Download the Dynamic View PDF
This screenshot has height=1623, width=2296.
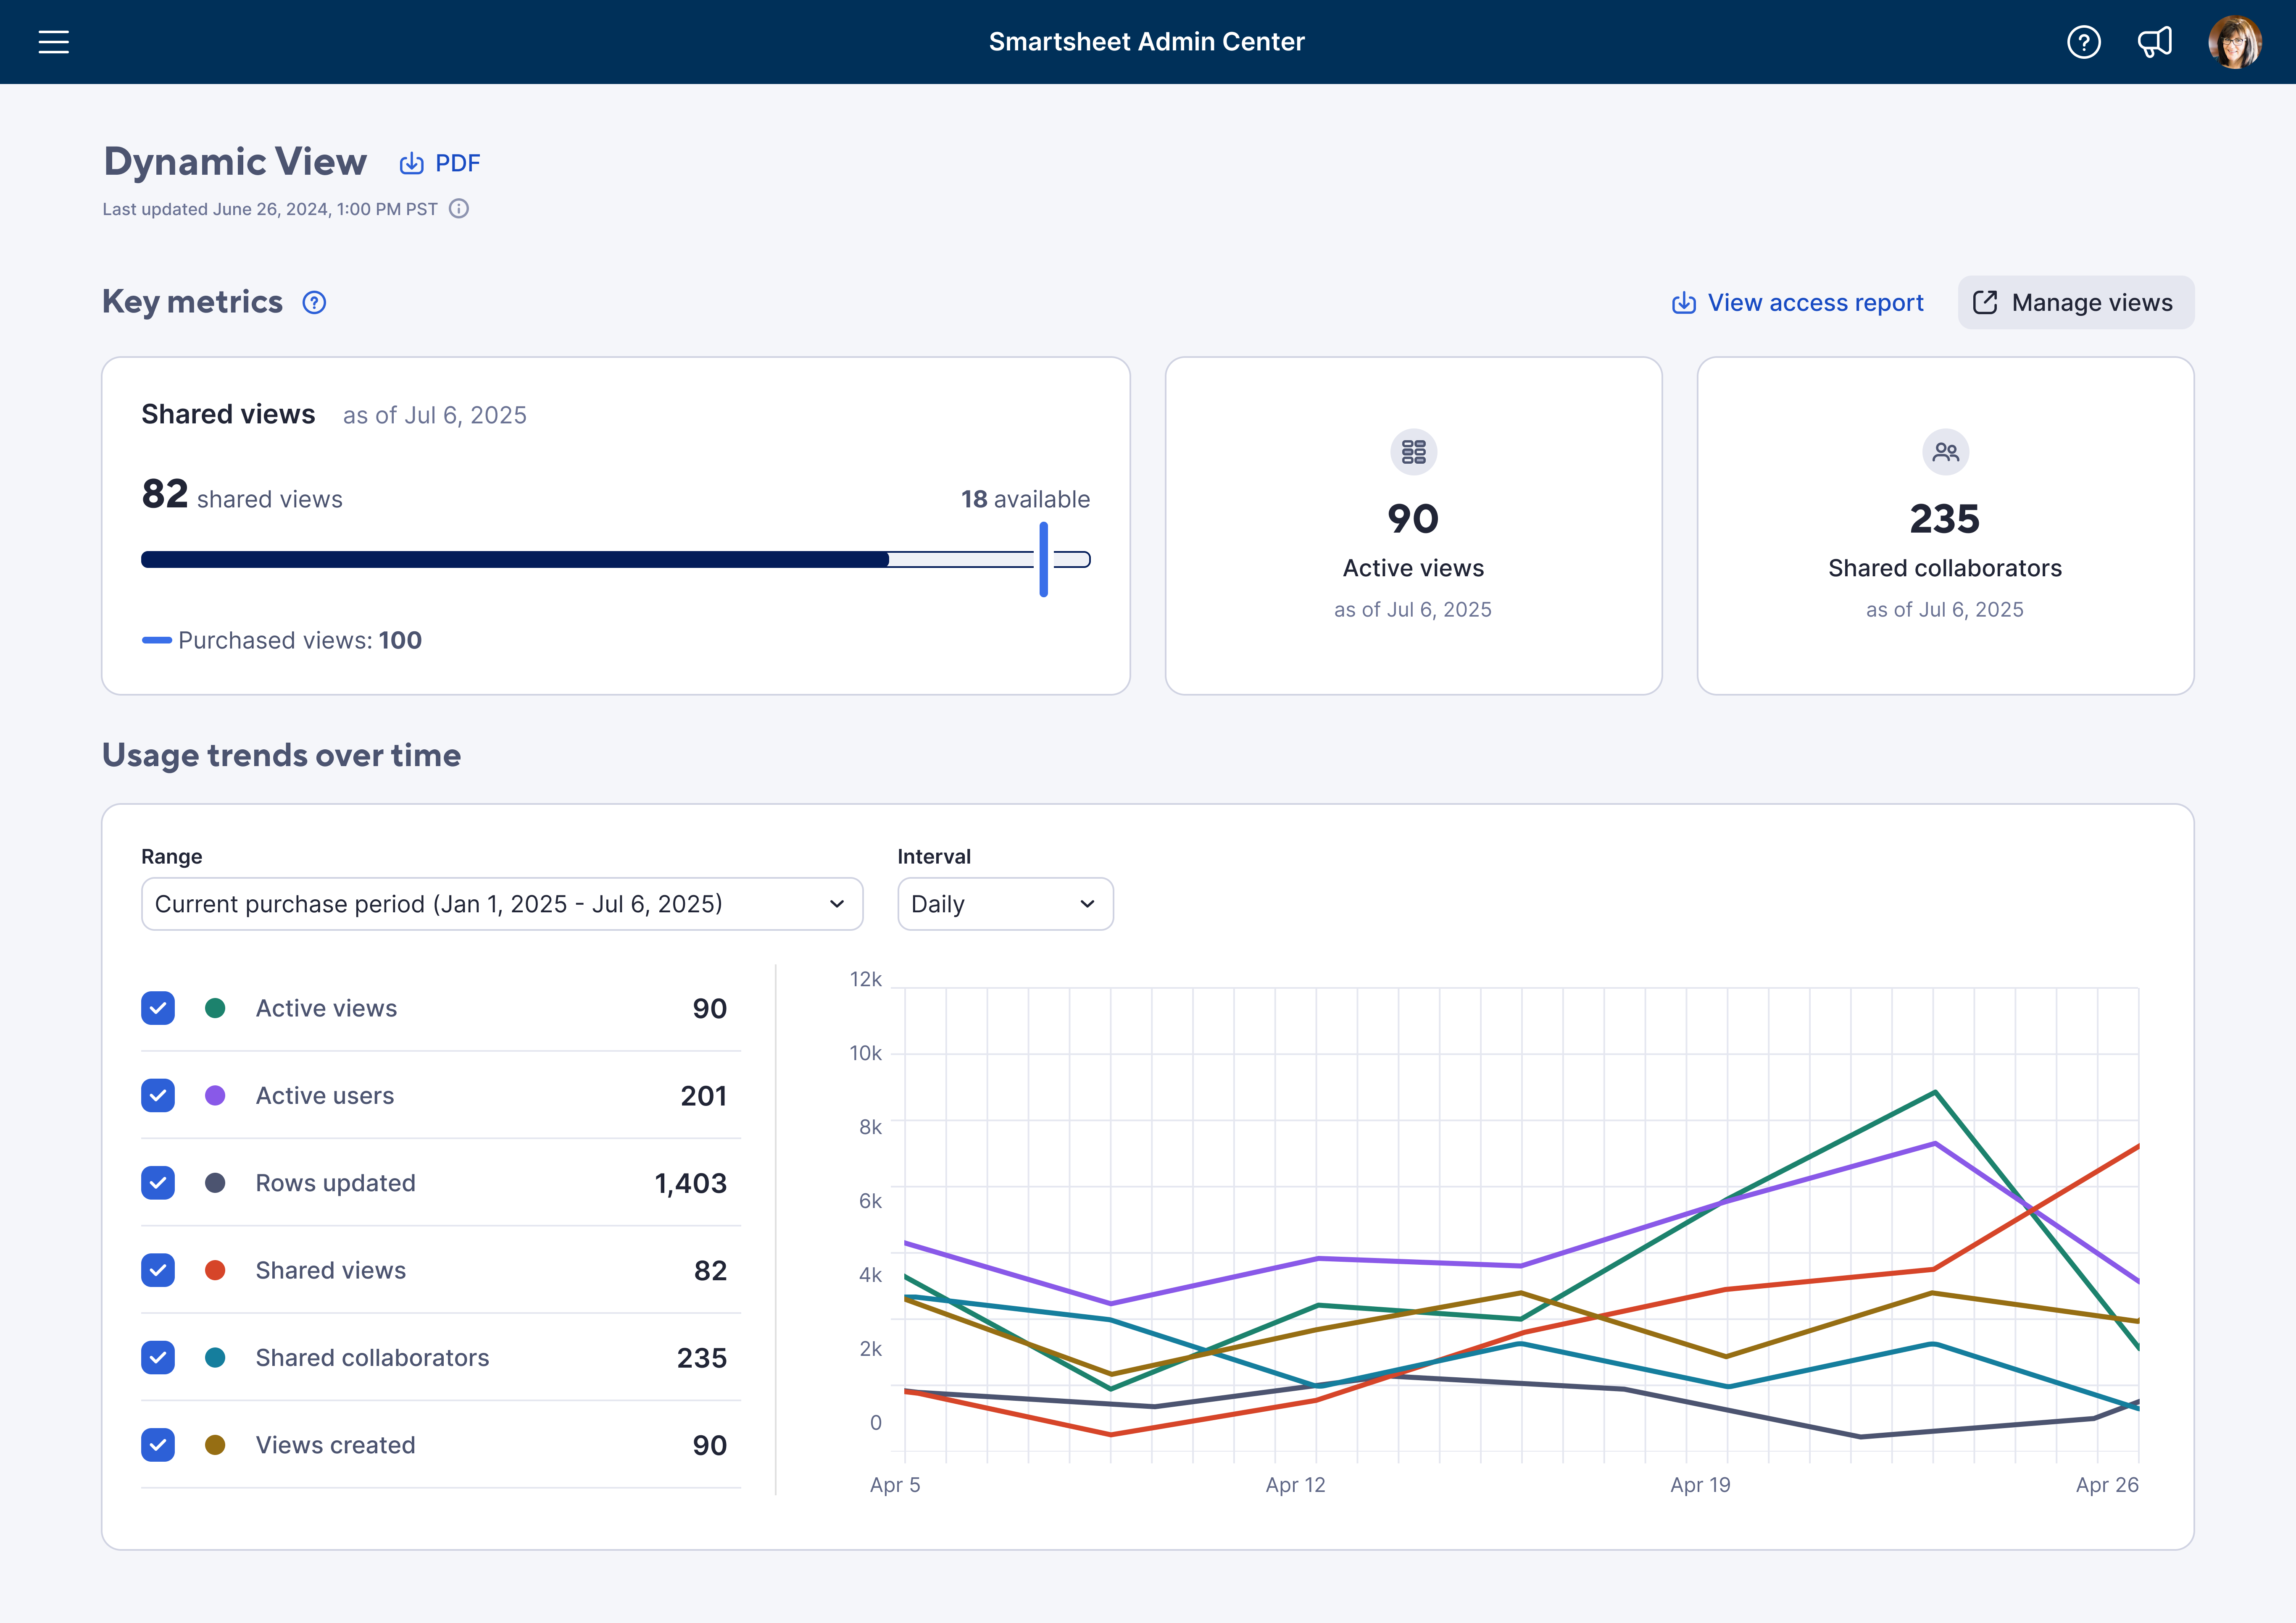(x=440, y=163)
